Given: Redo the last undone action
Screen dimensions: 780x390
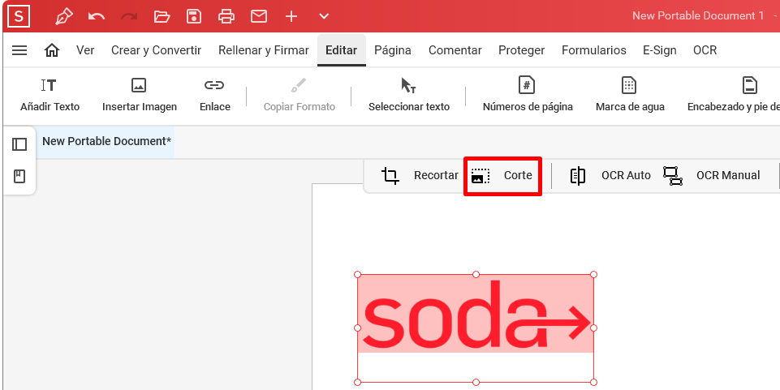Looking at the screenshot, I should coord(129,16).
